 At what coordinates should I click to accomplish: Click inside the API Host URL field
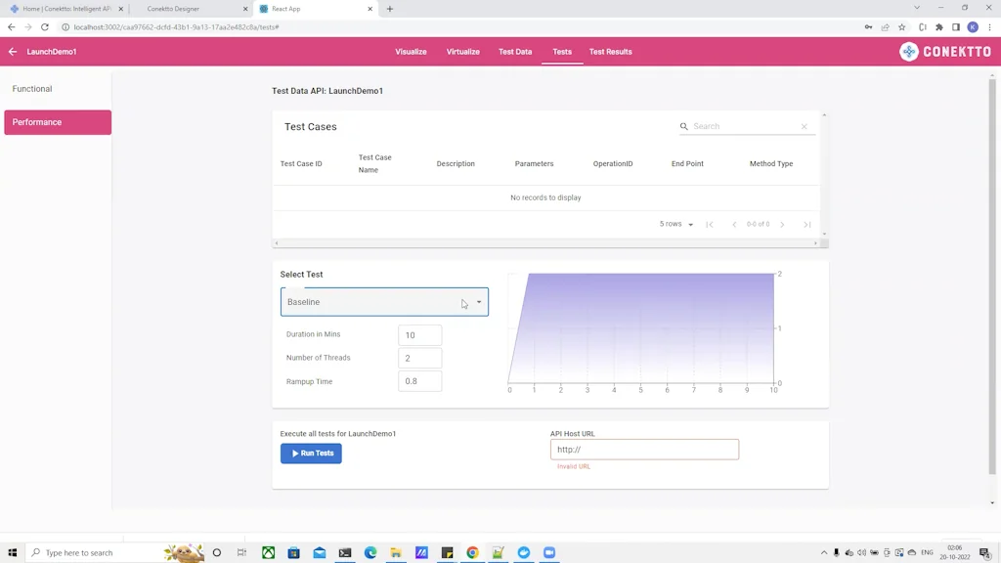coord(644,449)
